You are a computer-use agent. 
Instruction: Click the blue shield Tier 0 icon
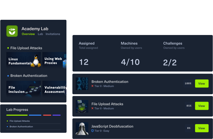tap(93, 131)
